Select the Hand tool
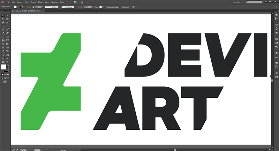 click(x=3, y=62)
